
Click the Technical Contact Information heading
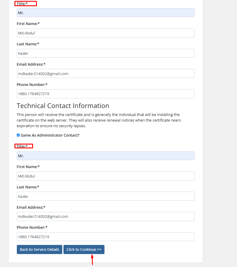point(63,106)
